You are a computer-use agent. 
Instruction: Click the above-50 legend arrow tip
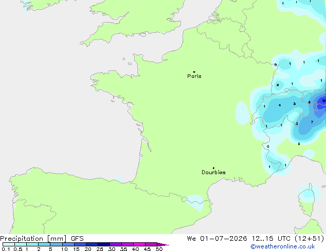point(163,244)
